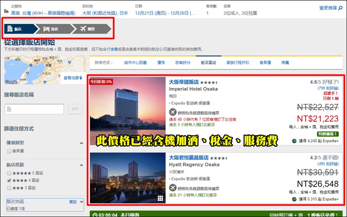This screenshot has width=347, height=217.
Task: Click the 特價優惠！ green badge
Action: [328, 134]
